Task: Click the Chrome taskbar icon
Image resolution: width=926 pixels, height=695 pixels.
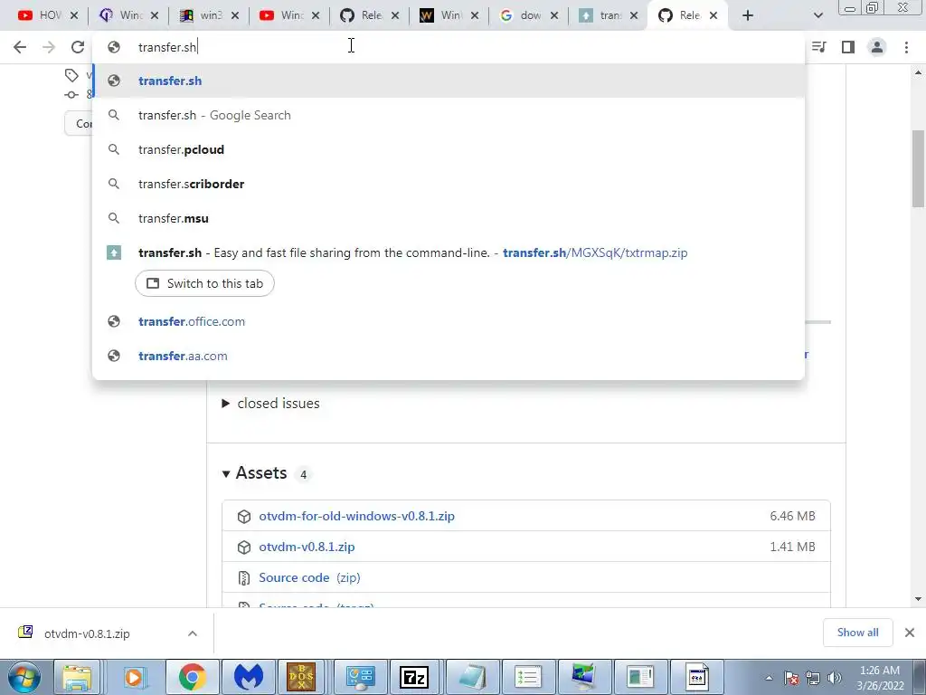Action: [x=192, y=677]
